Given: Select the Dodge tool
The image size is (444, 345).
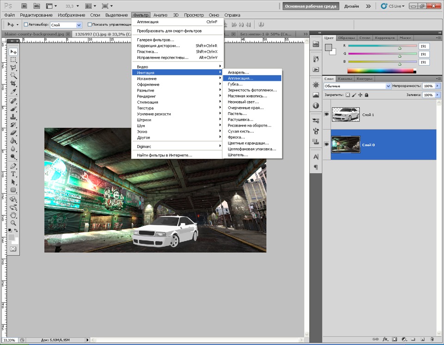Looking at the screenshot, I should coord(13,157).
